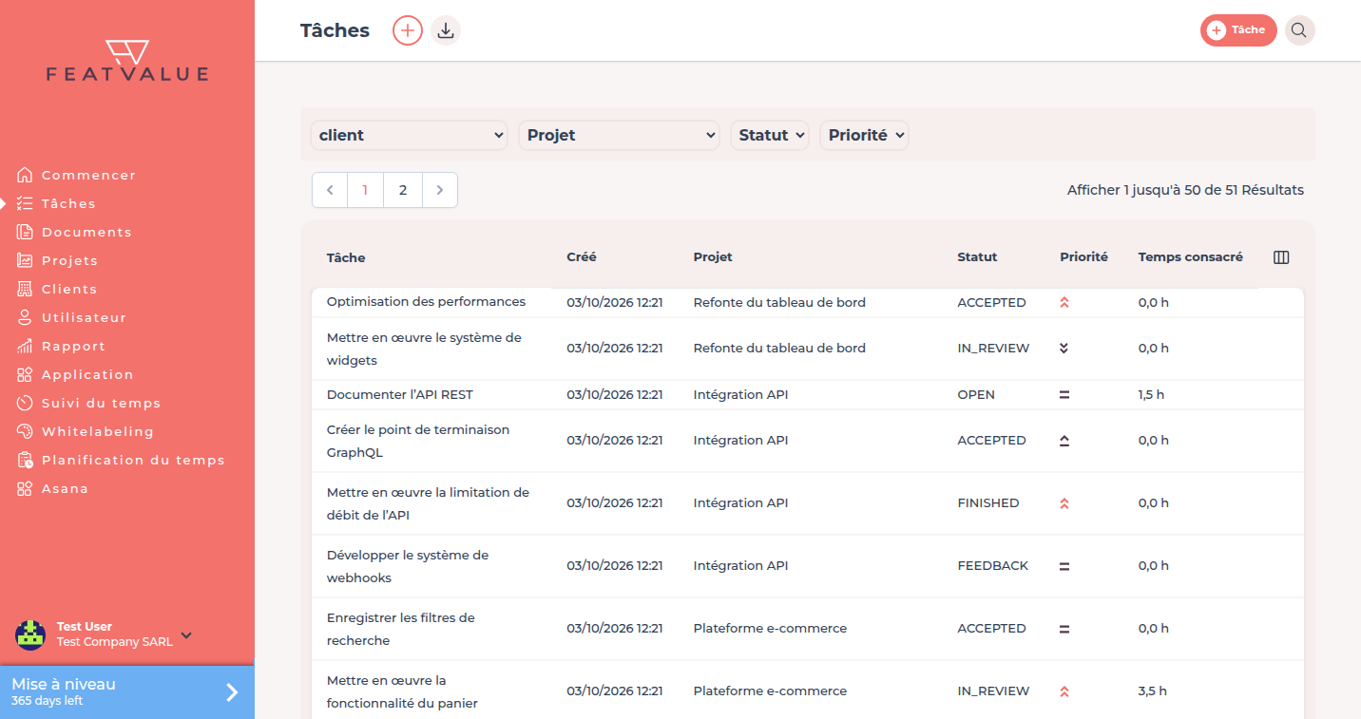Click the previous page arrow

[330, 190]
